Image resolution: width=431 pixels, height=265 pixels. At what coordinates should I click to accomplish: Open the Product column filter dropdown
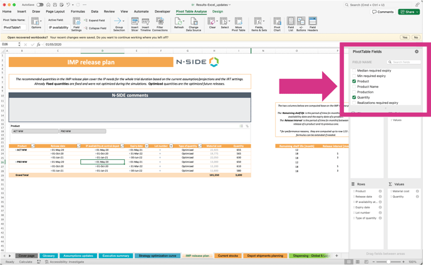pos(33,146)
